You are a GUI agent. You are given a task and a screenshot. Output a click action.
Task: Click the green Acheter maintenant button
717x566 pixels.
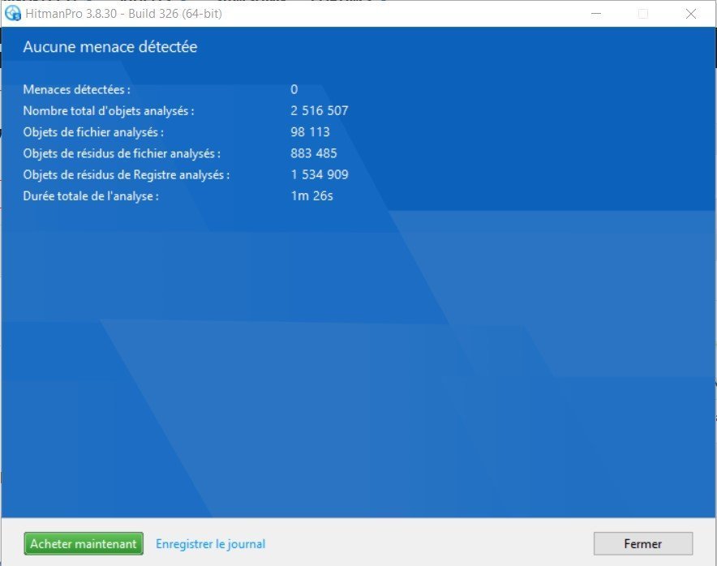coord(84,543)
